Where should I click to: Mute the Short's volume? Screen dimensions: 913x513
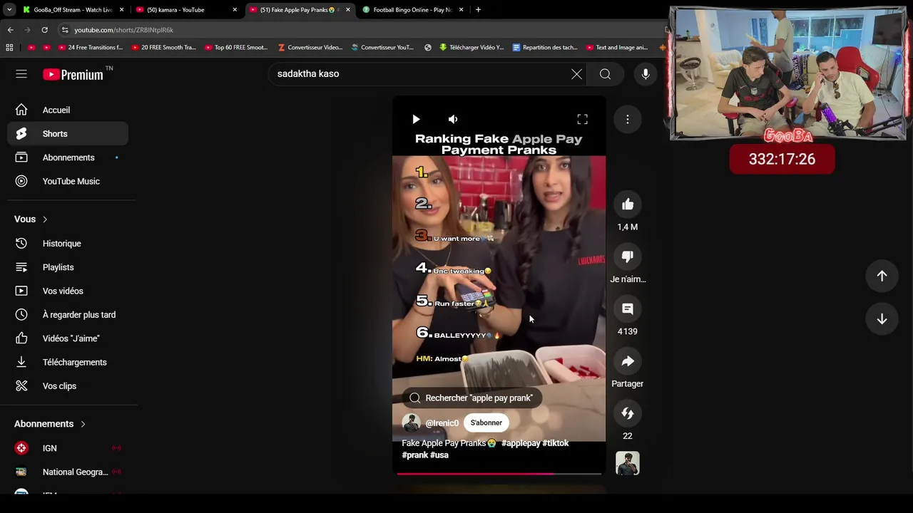453,119
